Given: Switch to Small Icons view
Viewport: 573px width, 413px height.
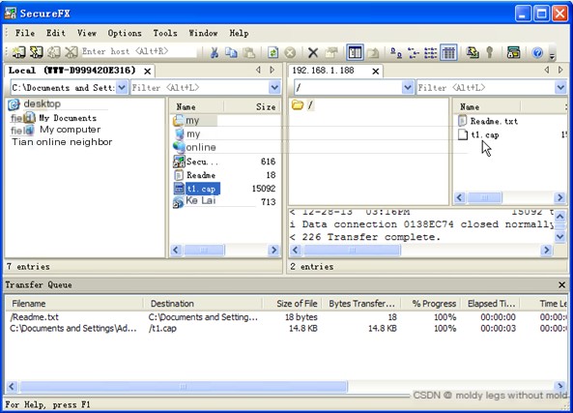Looking at the screenshot, I should (414, 52).
